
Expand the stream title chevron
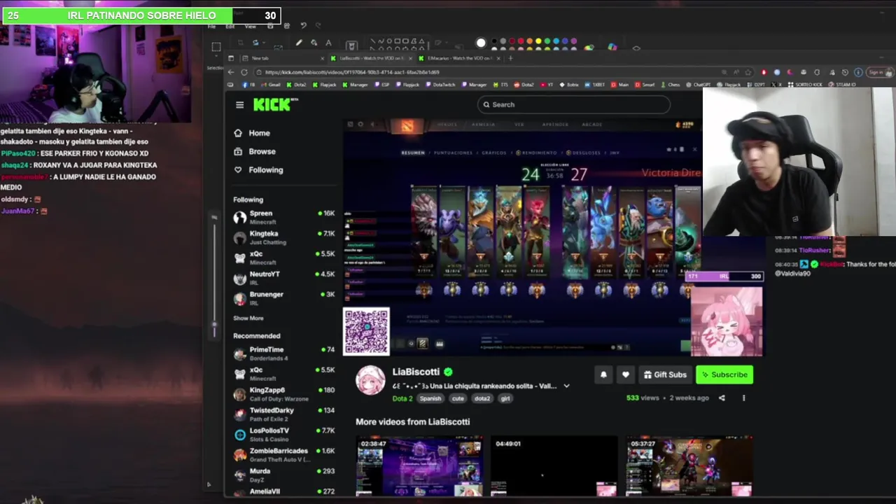pos(566,386)
